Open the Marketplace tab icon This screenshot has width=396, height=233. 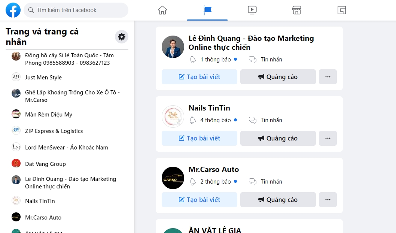pyautogui.click(x=297, y=10)
